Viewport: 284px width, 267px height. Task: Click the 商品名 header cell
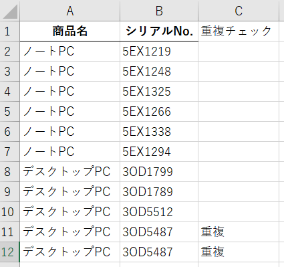pyautogui.click(x=70, y=31)
